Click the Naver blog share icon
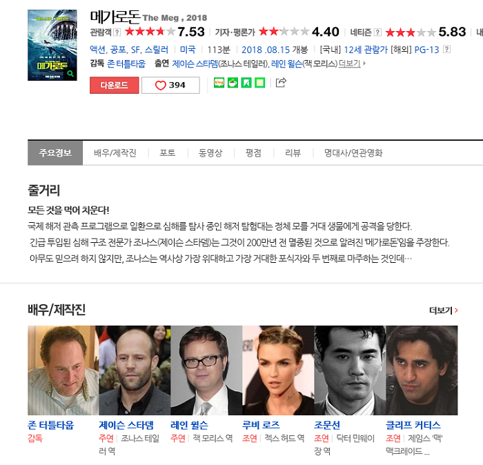Viewport: 483px width, 465px height. pyautogui.click(x=219, y=83)
